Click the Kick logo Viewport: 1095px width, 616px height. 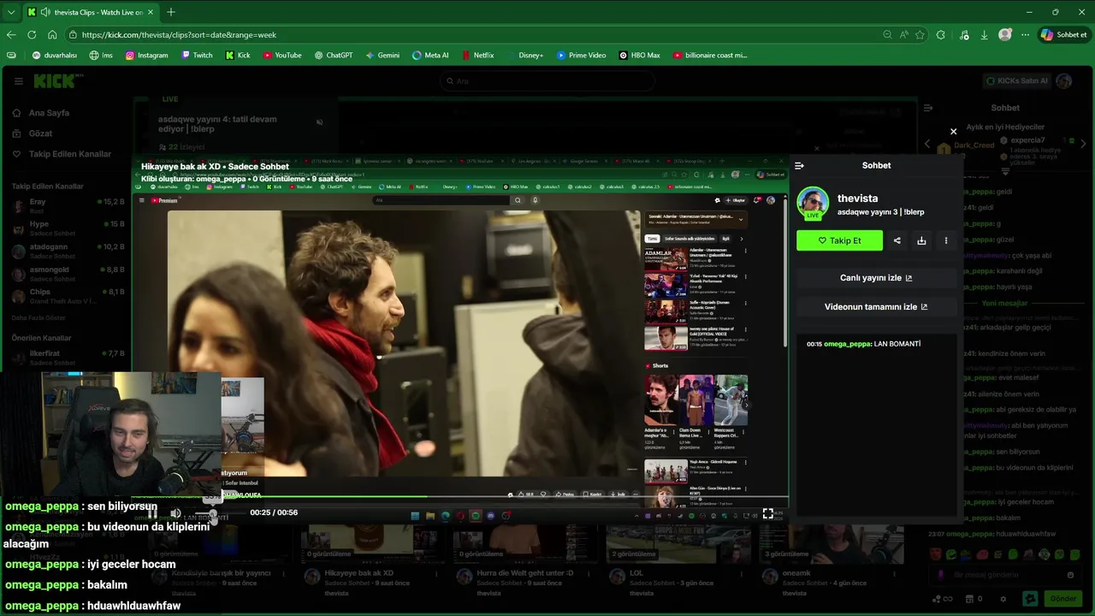pyautogui.click(x=58, y=81)
